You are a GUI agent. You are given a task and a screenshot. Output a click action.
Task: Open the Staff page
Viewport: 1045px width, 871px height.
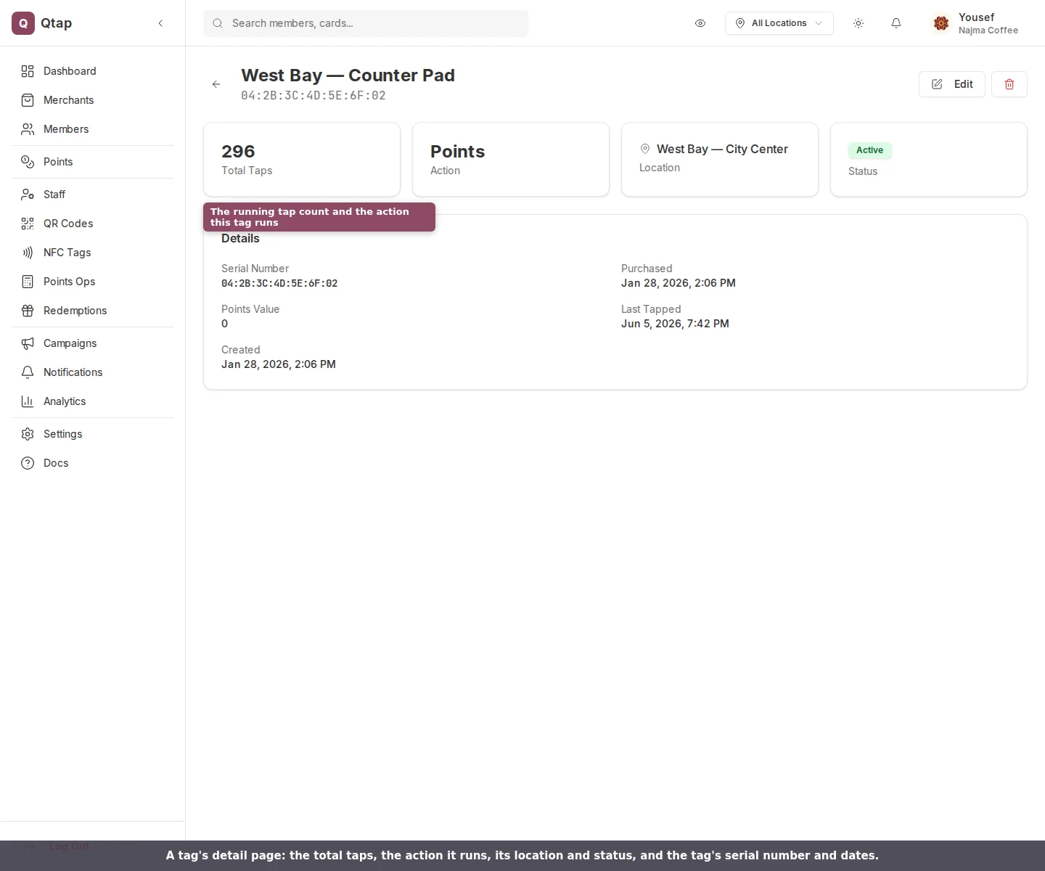[x=92, y=195]
